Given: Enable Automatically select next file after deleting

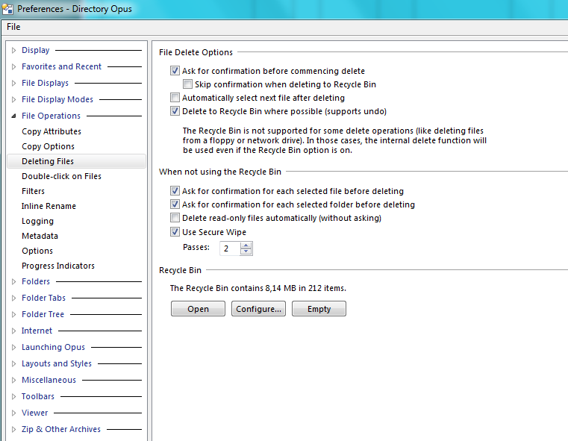Looking at the screenshot, I should [x=175, y=98].
